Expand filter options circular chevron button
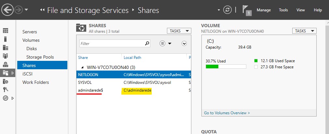 pyautogui.click(x=184, y=43)
